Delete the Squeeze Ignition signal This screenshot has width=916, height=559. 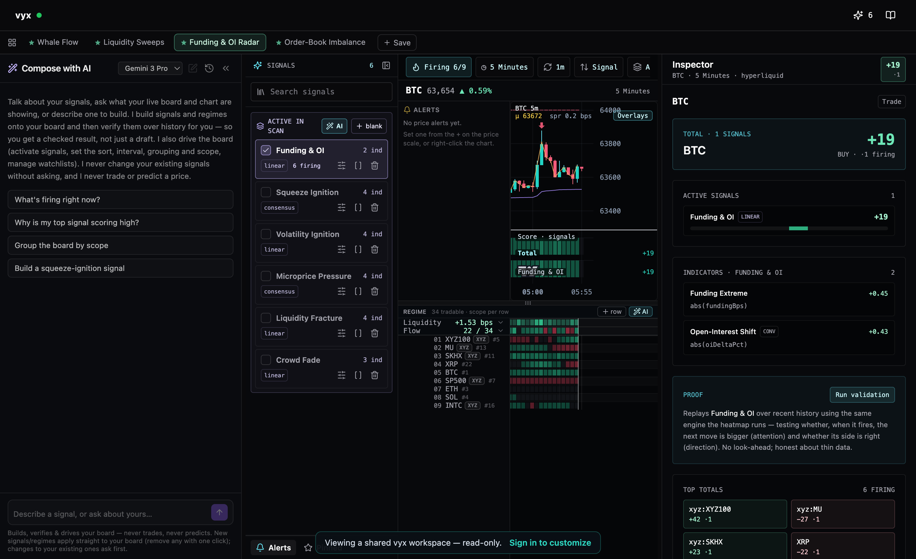pos(375,207)
